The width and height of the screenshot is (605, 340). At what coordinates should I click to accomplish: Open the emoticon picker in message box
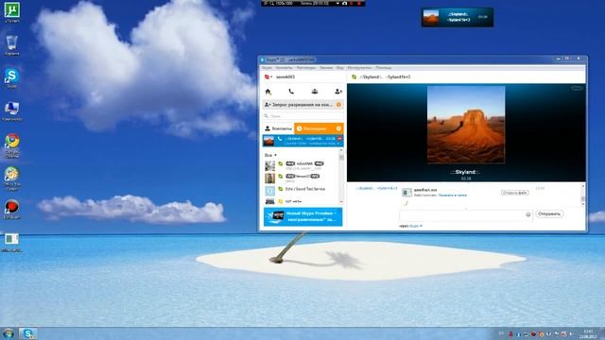(527, 214)
